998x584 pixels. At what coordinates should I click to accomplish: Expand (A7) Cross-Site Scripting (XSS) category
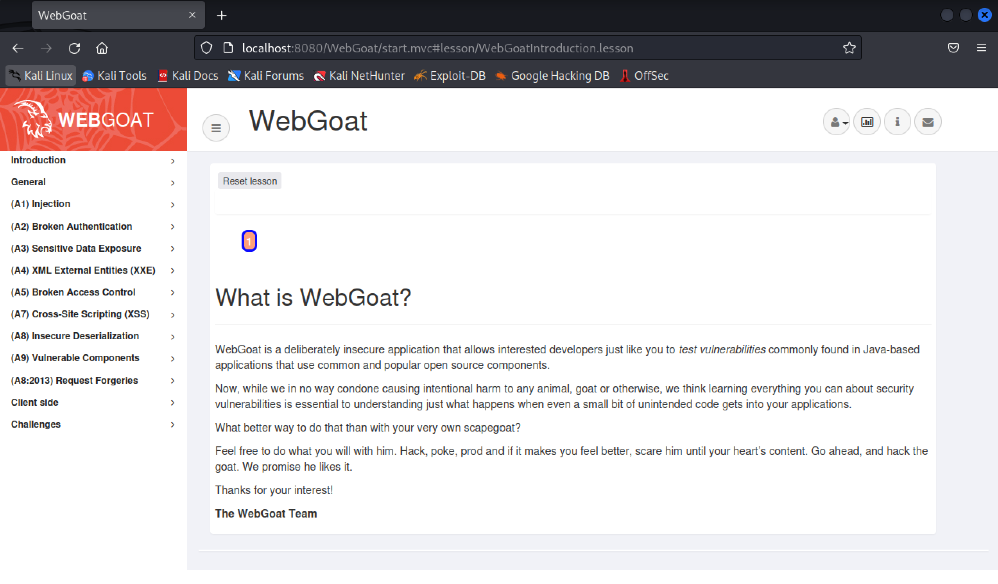[80, 314]
